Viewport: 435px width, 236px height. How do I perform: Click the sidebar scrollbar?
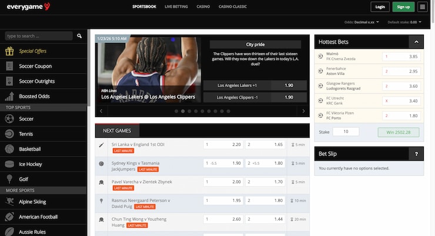(x=89, y=68)
